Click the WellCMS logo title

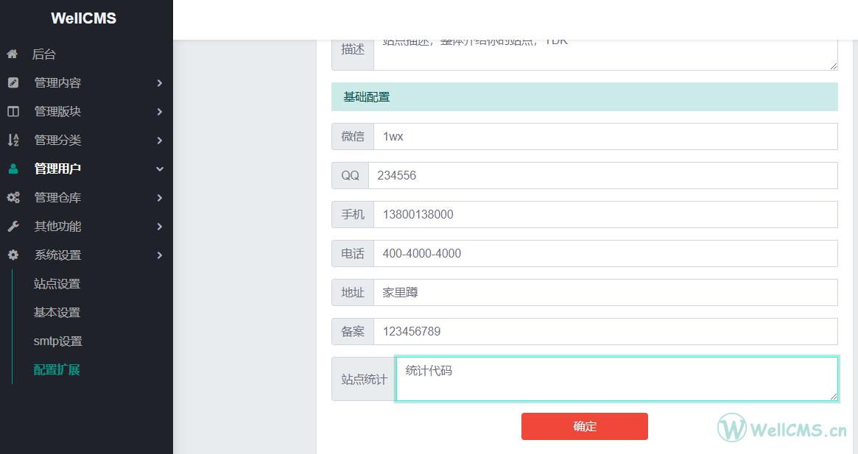pyautogui.click(x=84, y=18)
